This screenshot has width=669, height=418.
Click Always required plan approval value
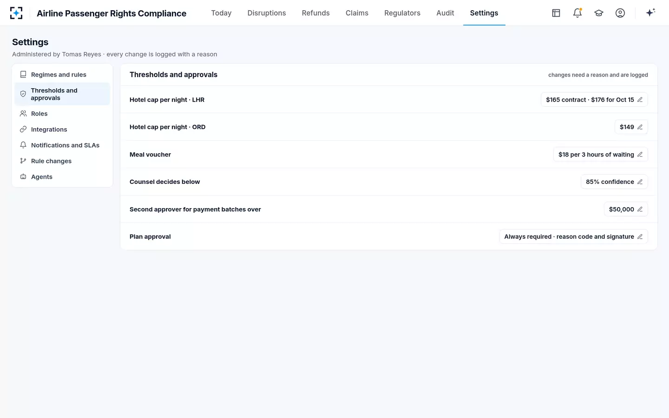pos(573,237)
